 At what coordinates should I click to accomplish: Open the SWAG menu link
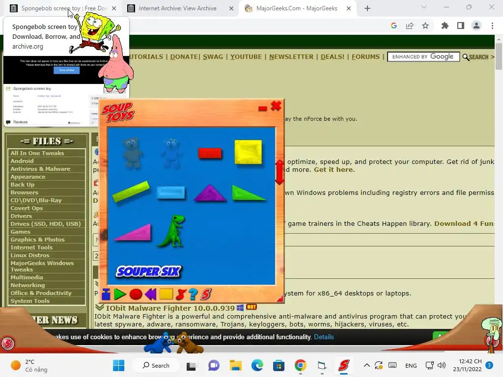[x=213, y=57]
